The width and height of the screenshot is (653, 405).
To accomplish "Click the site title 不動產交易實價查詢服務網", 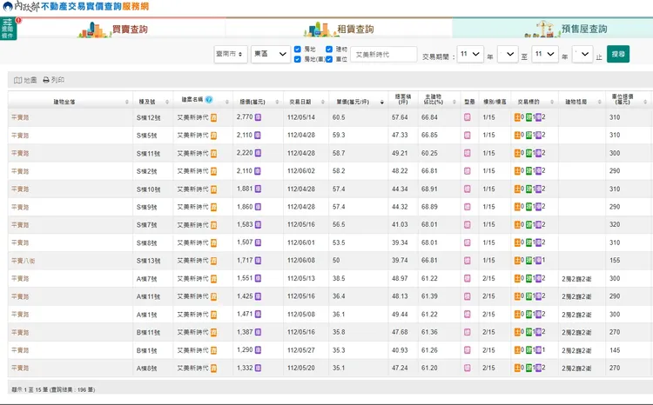I will [95, 6].
